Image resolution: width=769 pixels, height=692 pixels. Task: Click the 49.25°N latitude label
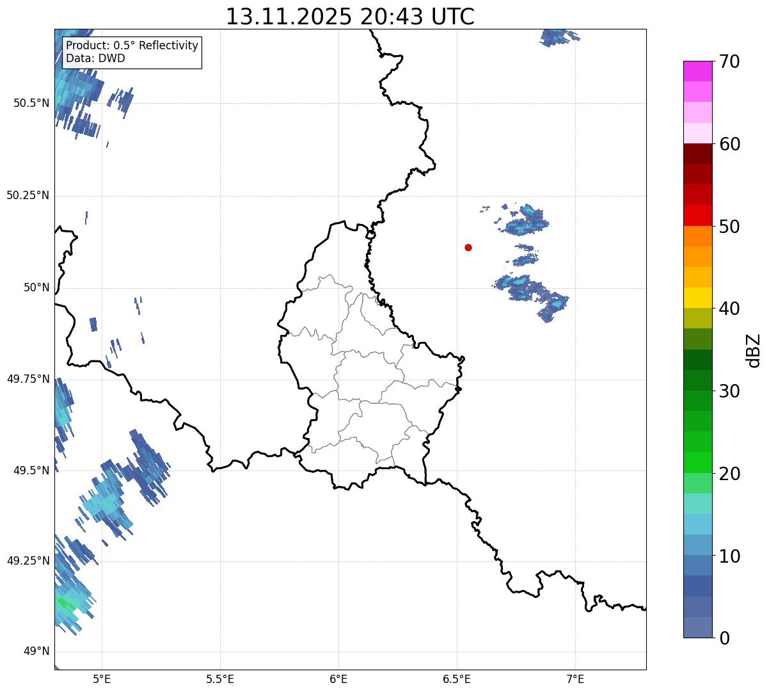pos(28,561)
